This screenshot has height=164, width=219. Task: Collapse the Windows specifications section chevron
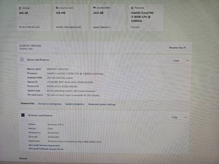coord(186,117)
